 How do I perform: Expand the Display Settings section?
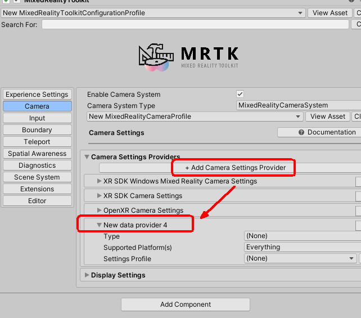(x=87, y=275)
